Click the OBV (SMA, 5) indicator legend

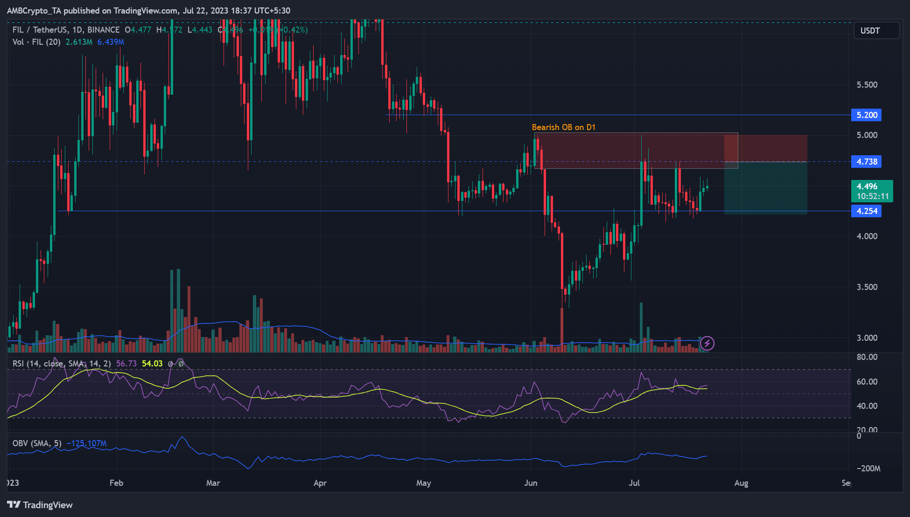point(37,443)
